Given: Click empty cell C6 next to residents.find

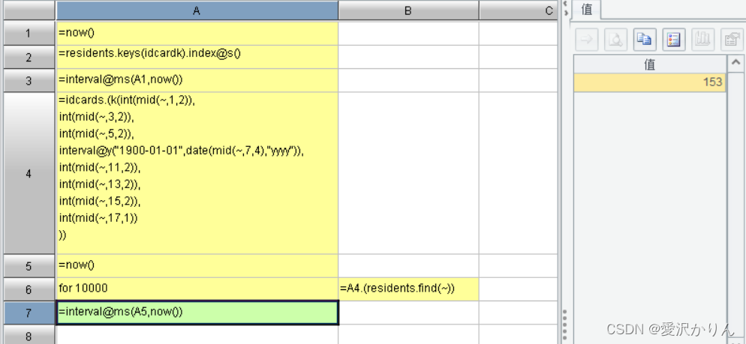Looking at the screenshot, I should click(x=519, y=289).
